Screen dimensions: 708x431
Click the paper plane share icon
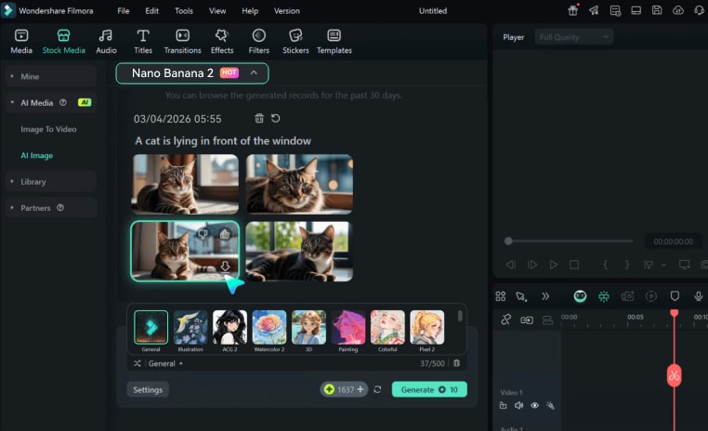594,10
